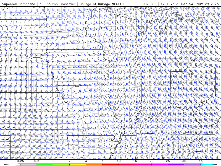221x166 pixels.
Task: Select the orange 4–7 color segment
Action: coord(94,165)
